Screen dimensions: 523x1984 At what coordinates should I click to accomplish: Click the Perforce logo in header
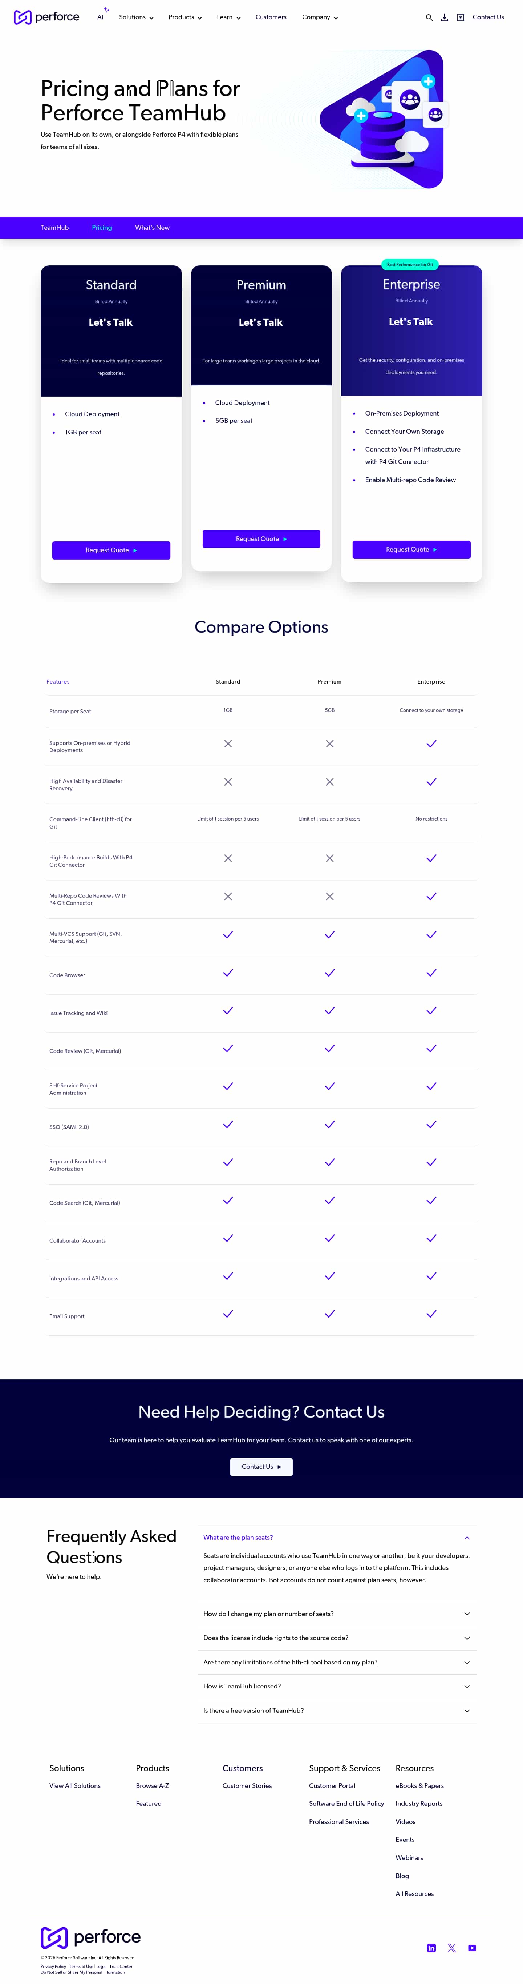tap(46, 17)
